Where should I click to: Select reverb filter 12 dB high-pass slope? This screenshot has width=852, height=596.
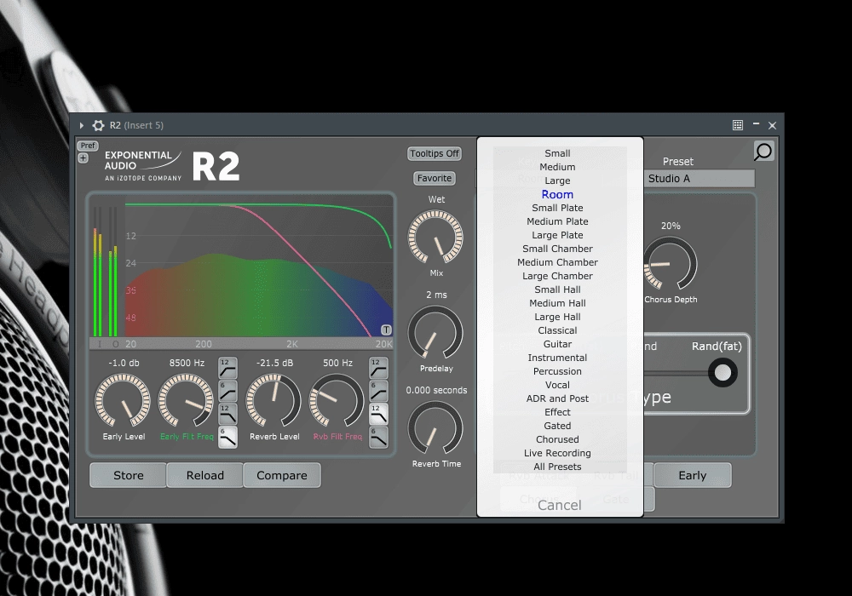click(378, 368)
